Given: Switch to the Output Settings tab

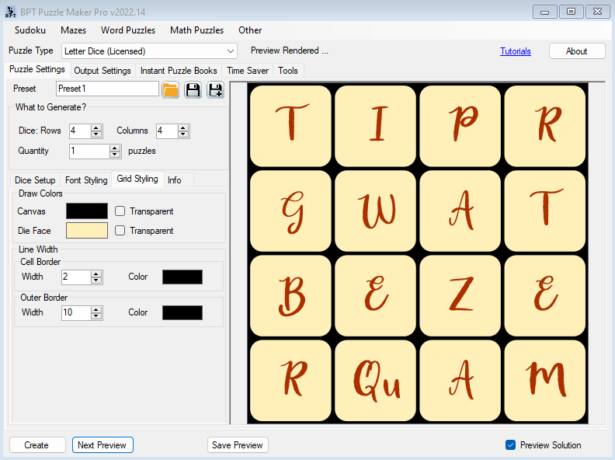Looking at the screenshot, I should coord(102,71).
